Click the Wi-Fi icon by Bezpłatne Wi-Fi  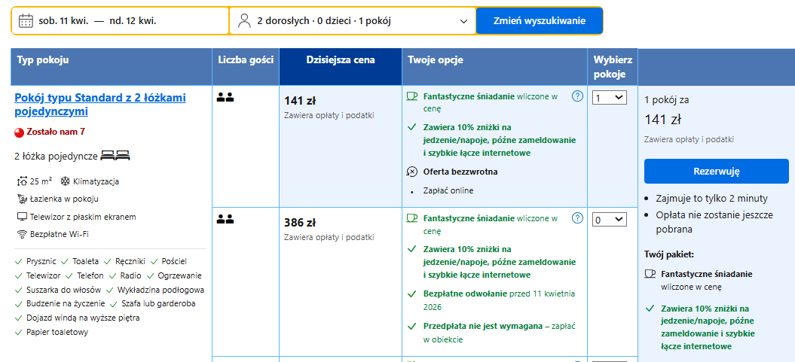(x=22, y=234)
